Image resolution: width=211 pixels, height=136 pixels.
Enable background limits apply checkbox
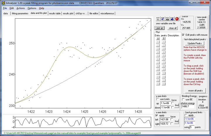(x=186, y=115)
